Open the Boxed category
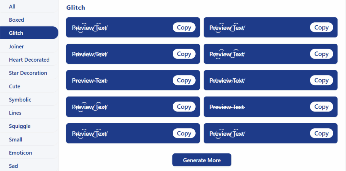 point(29,20)
